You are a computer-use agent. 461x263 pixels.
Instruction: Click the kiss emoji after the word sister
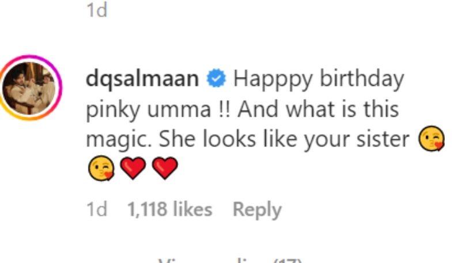click(x=432, y=140)
